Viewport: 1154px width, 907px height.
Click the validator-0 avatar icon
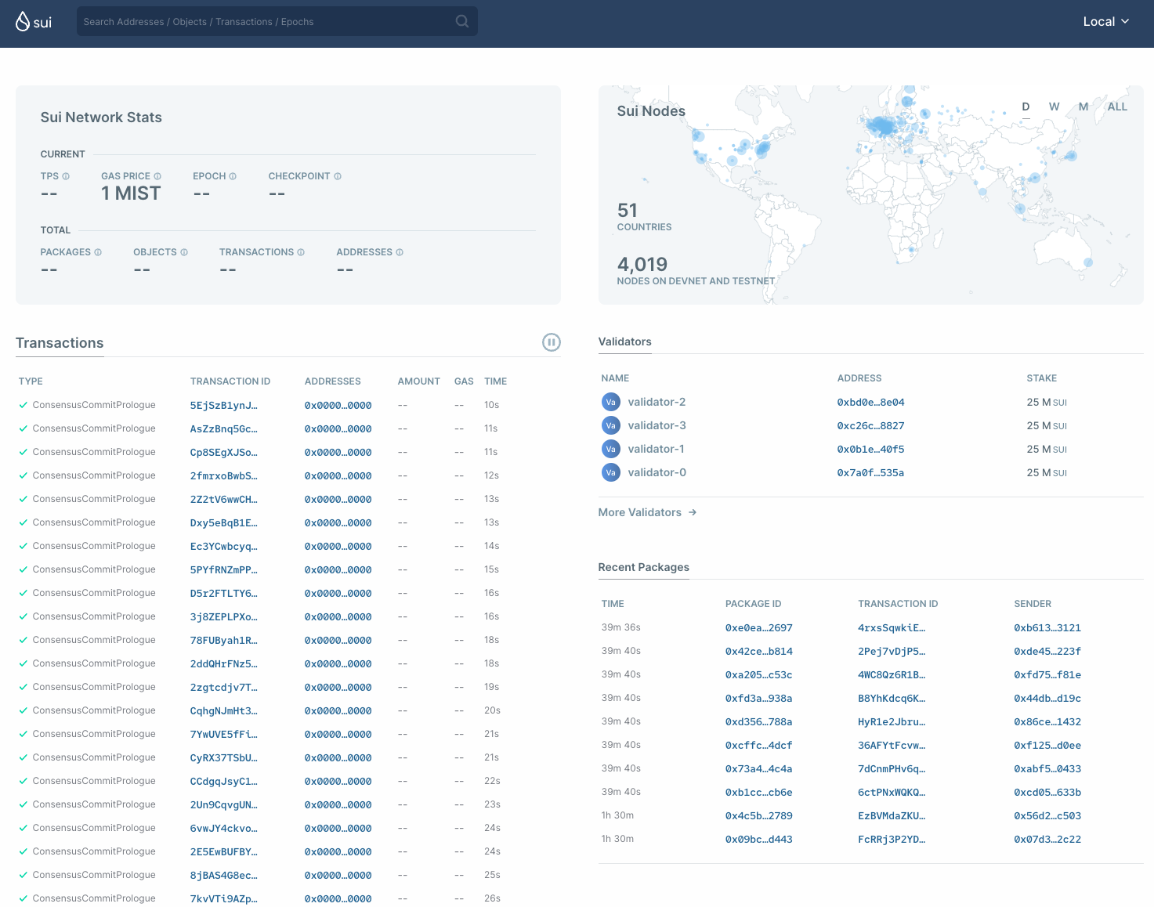[x=610, y=472]
